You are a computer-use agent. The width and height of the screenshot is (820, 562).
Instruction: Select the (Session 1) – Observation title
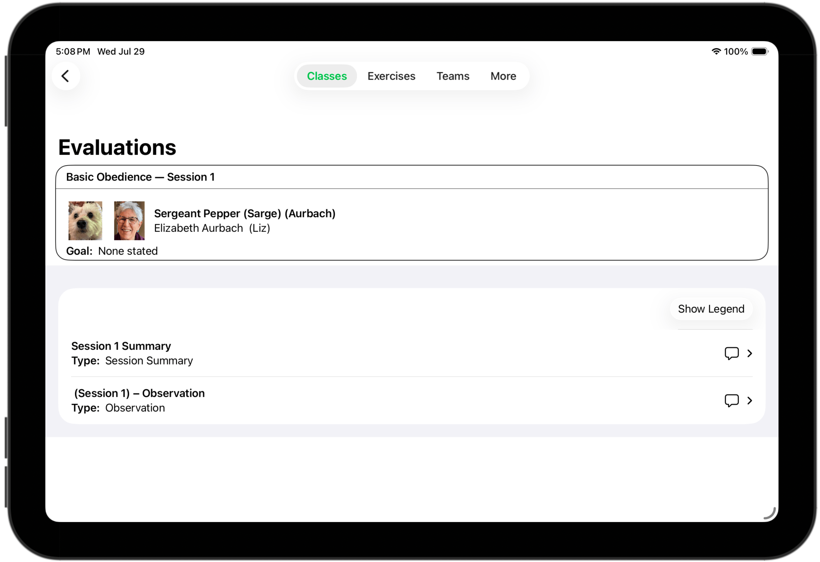pos(139,393)
